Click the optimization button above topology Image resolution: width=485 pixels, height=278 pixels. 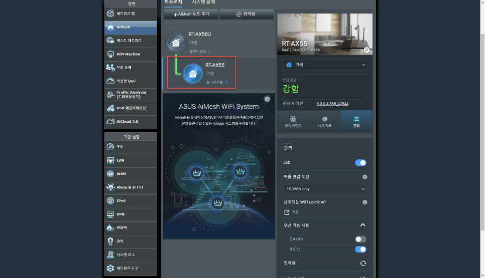coord(247,14)
